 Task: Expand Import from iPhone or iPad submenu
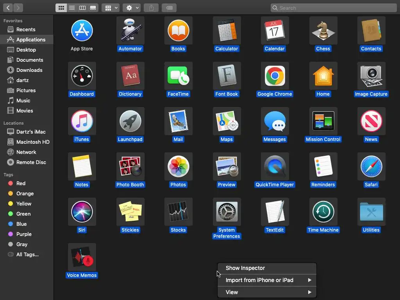[x=267, y=280]
